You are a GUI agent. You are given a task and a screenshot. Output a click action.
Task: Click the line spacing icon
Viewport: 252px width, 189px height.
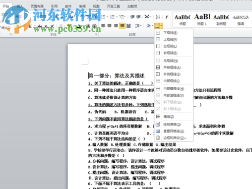[137, 26]
